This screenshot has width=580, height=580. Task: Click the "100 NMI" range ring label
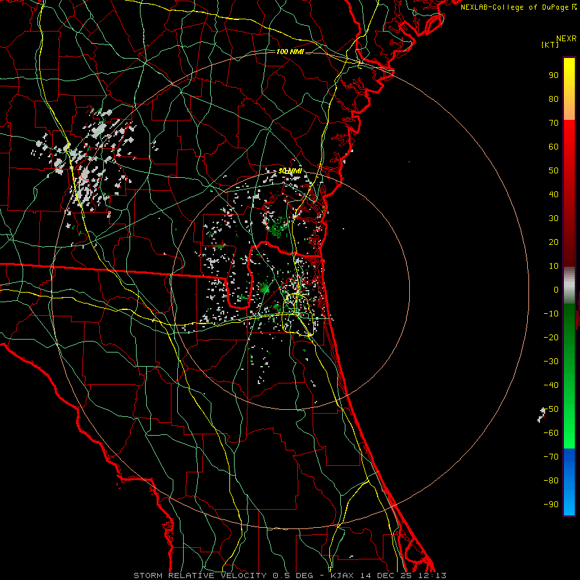(290, 52)
